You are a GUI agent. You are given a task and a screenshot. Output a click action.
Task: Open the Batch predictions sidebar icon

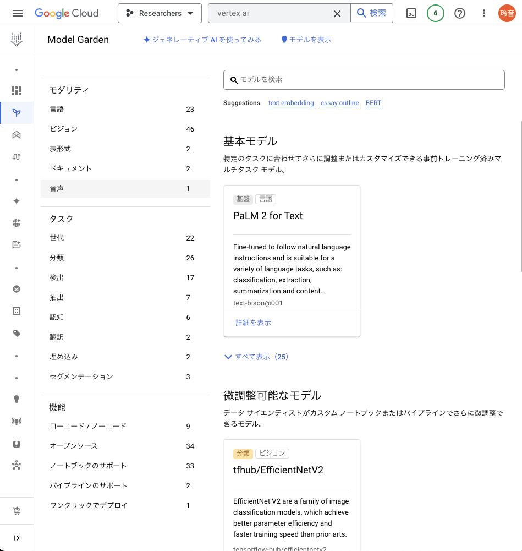[17, 443]
